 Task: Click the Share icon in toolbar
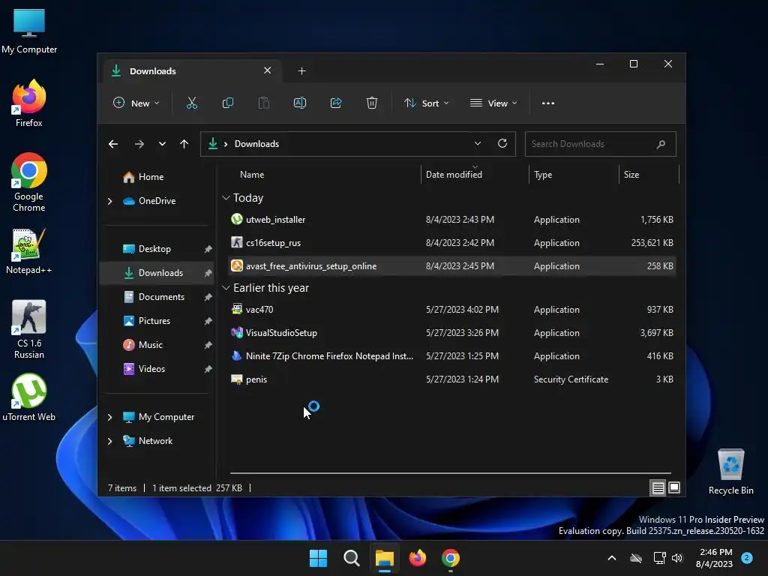pos(336,103)
